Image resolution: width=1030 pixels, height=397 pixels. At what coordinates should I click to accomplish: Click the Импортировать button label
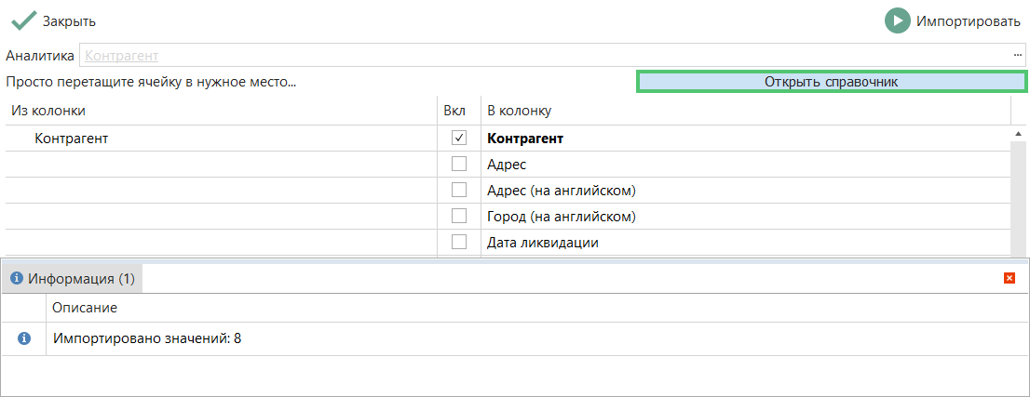[969, 20]
